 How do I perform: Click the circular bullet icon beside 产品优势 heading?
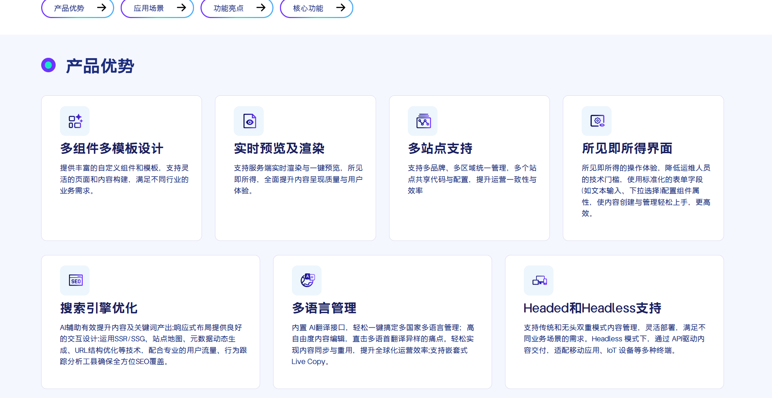click(x=48, y=65)
